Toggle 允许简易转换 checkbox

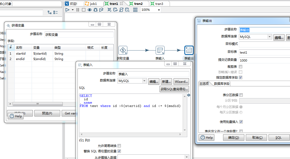(119, 146)
